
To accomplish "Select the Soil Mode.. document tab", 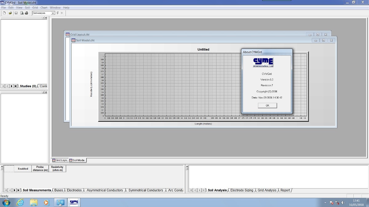I will point(78,160).
